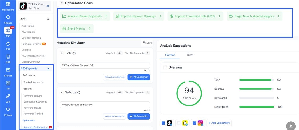299x130 pixels.
Task: Open Keyword Optimization menu item
Action: tap(35, 127)
